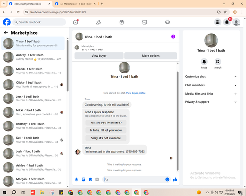246x196 pixels.
Task: Open the Nikki - 1 bed 1 bath chat
Action: pyautogui.click(x=33, y=112)
